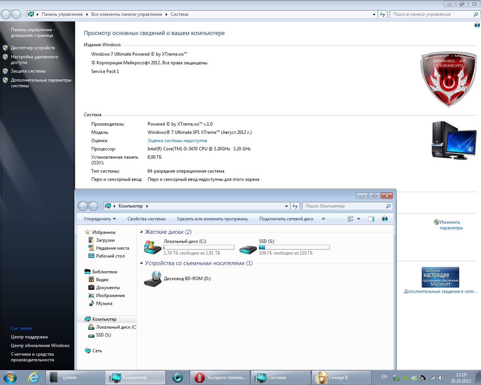Open recent pages dropdown in Computer window
This screenshot has width=481, height=385.
coord(101,206)
